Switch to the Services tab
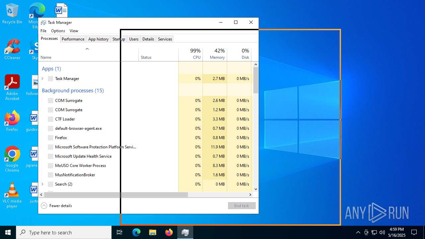Image resolution: width=425 pixels, height=239 pixels. [x=165, y=39]
